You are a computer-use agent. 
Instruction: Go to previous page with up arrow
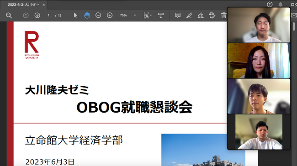coord(26,16)
